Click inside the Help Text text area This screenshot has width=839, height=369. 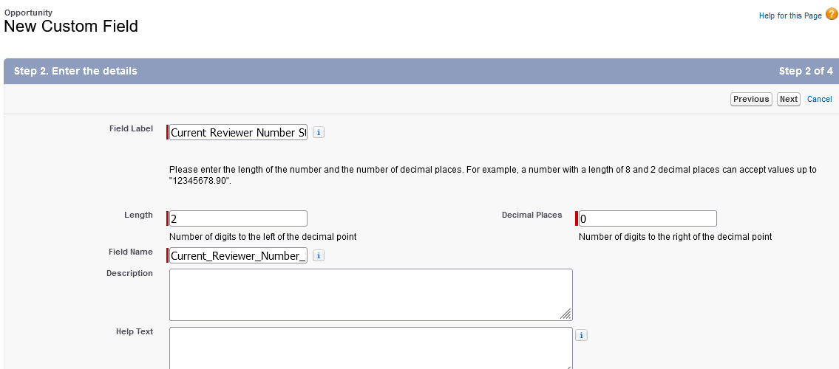coord(370,348)
